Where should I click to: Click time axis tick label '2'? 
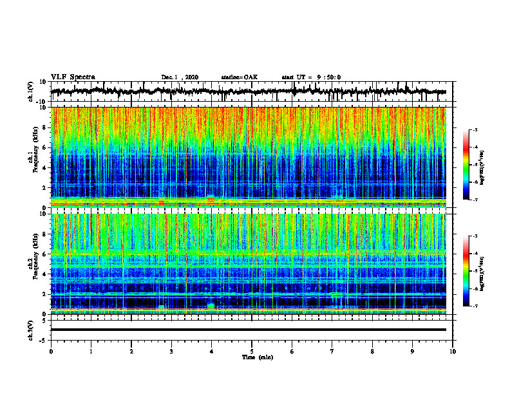(x=131, y=352)
